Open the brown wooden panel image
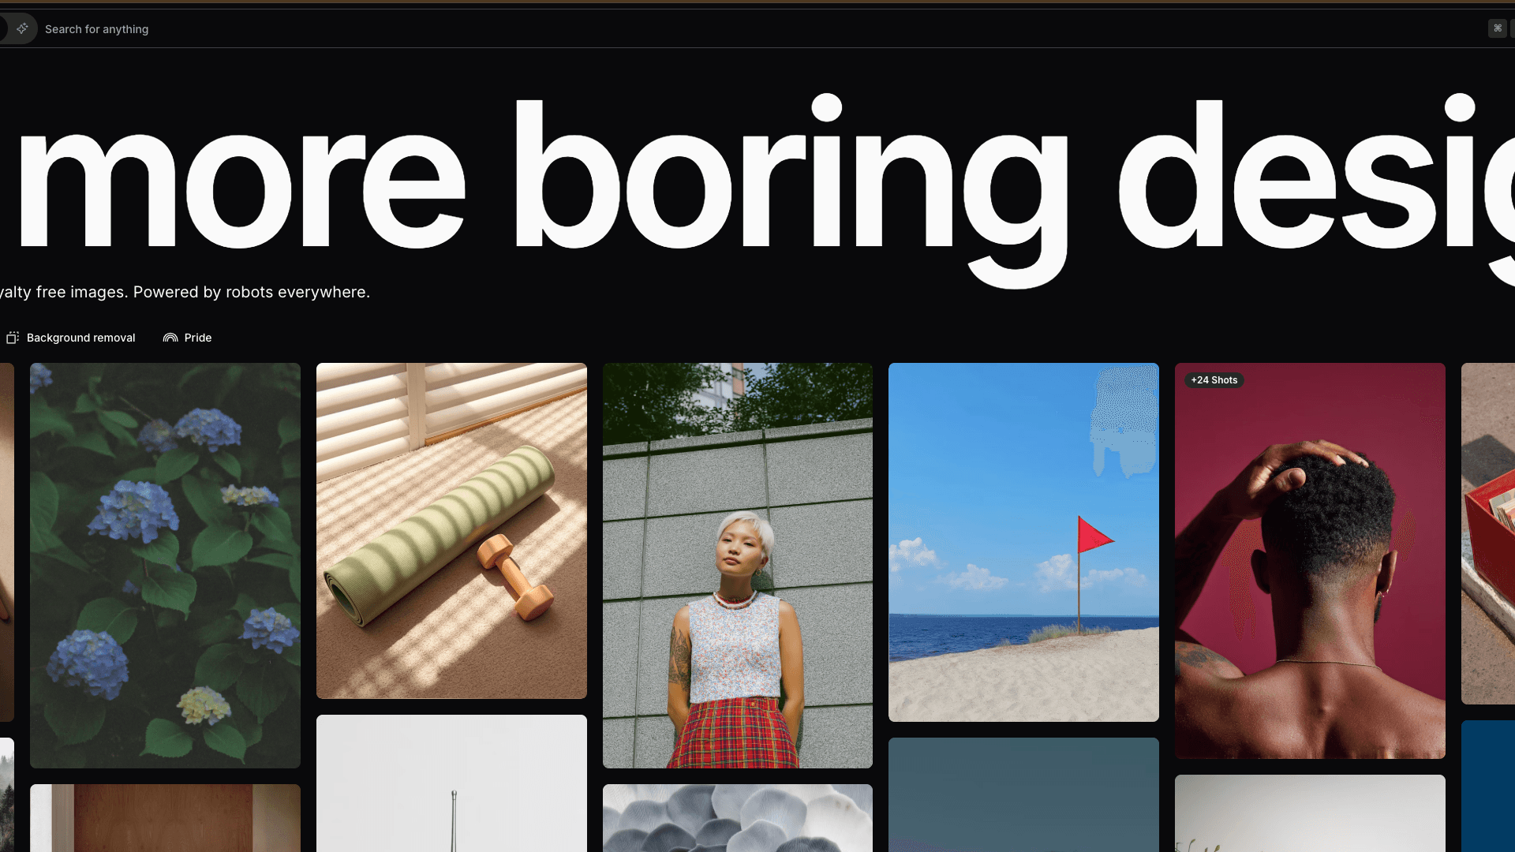Viewport: 1515px width, 852px height. pyautogui.click(x=165, y=817)
